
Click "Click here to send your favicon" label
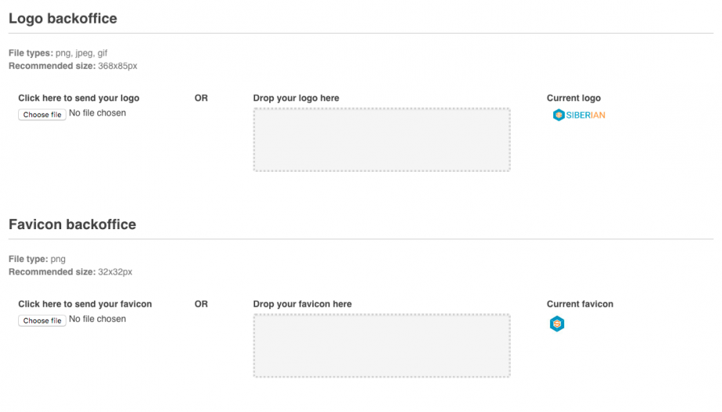tap(85, 304)
